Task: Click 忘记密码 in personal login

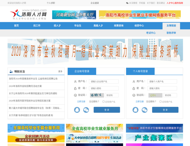Action: coord(151,102)
